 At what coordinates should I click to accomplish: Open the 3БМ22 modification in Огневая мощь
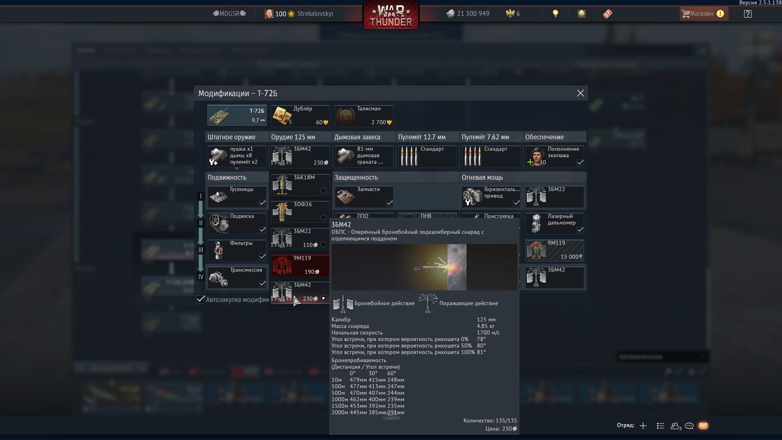[x=555, y=196]
